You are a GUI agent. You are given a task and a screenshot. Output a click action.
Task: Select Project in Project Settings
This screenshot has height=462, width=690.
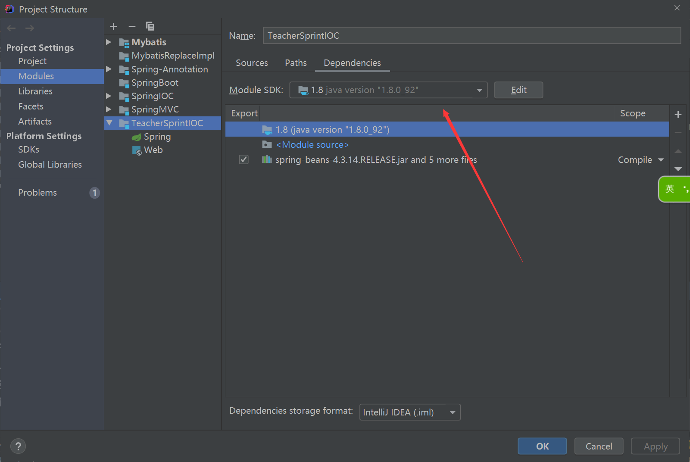[32, 61]
